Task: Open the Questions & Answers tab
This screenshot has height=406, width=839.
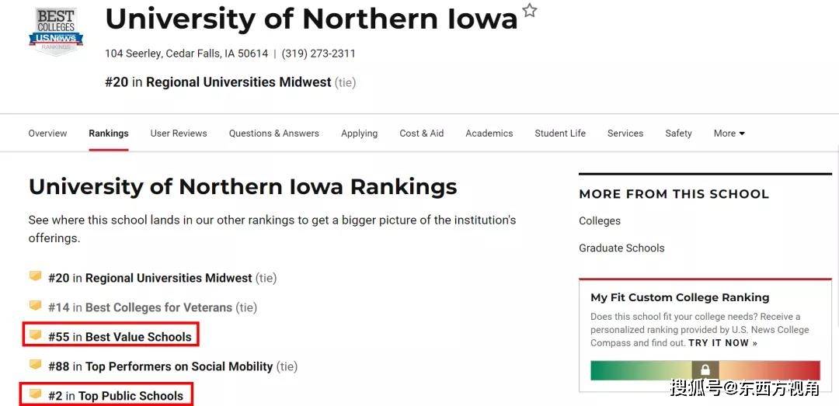Action: pos(274,134)
